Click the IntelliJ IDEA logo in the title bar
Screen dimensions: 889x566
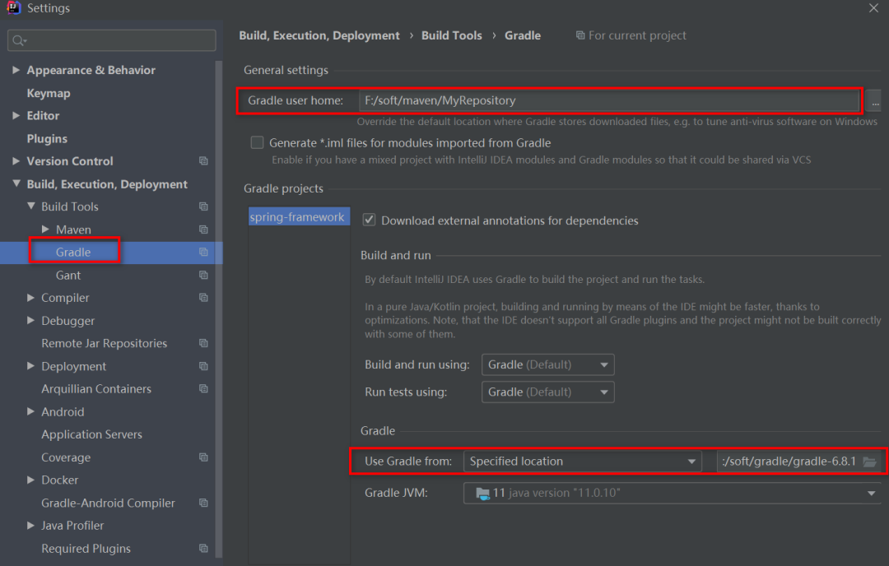pos(14,7)
